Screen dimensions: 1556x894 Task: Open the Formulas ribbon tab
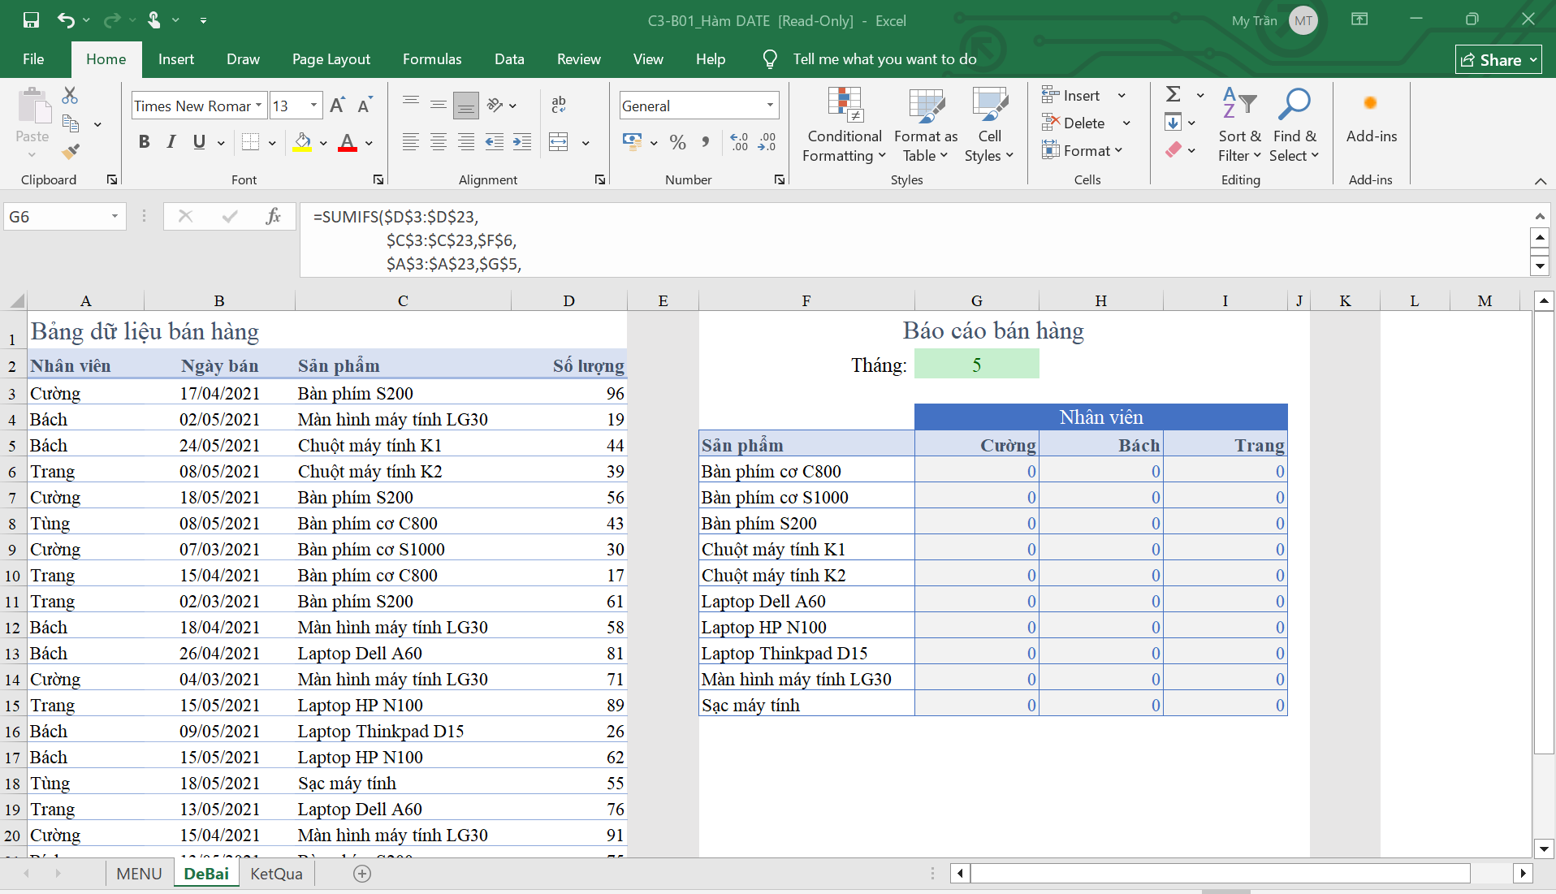[x=432, y=59]
